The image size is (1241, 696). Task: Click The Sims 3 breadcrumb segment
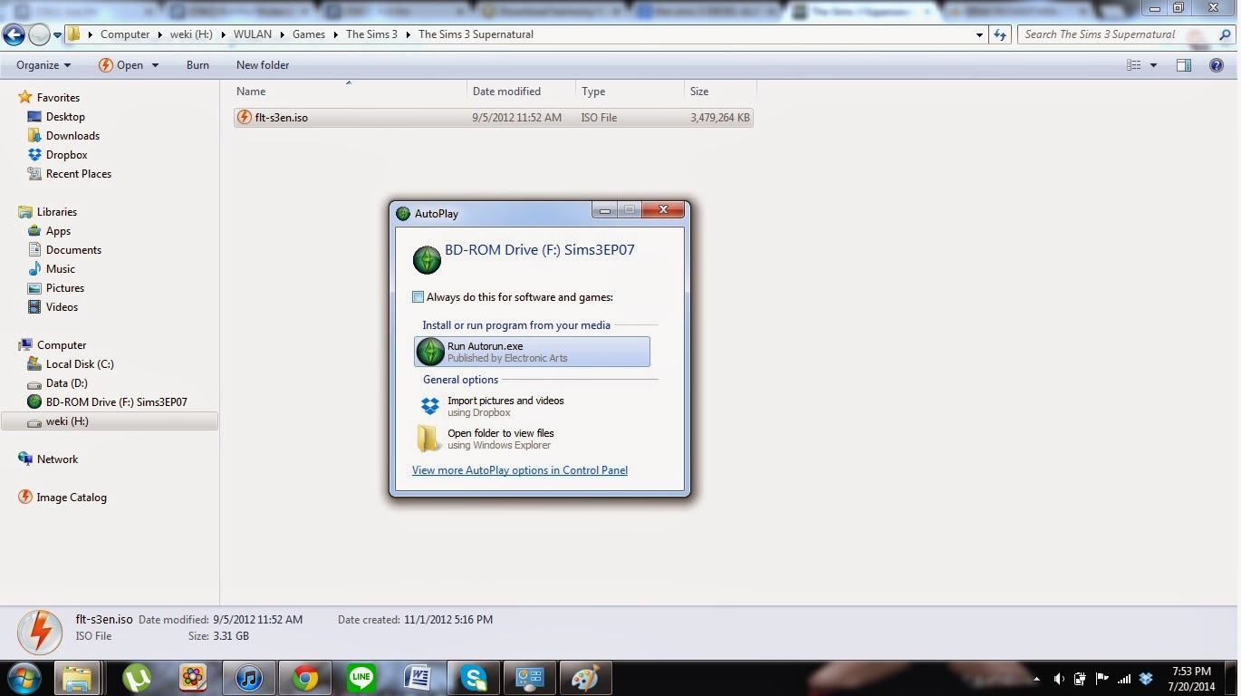371,34
